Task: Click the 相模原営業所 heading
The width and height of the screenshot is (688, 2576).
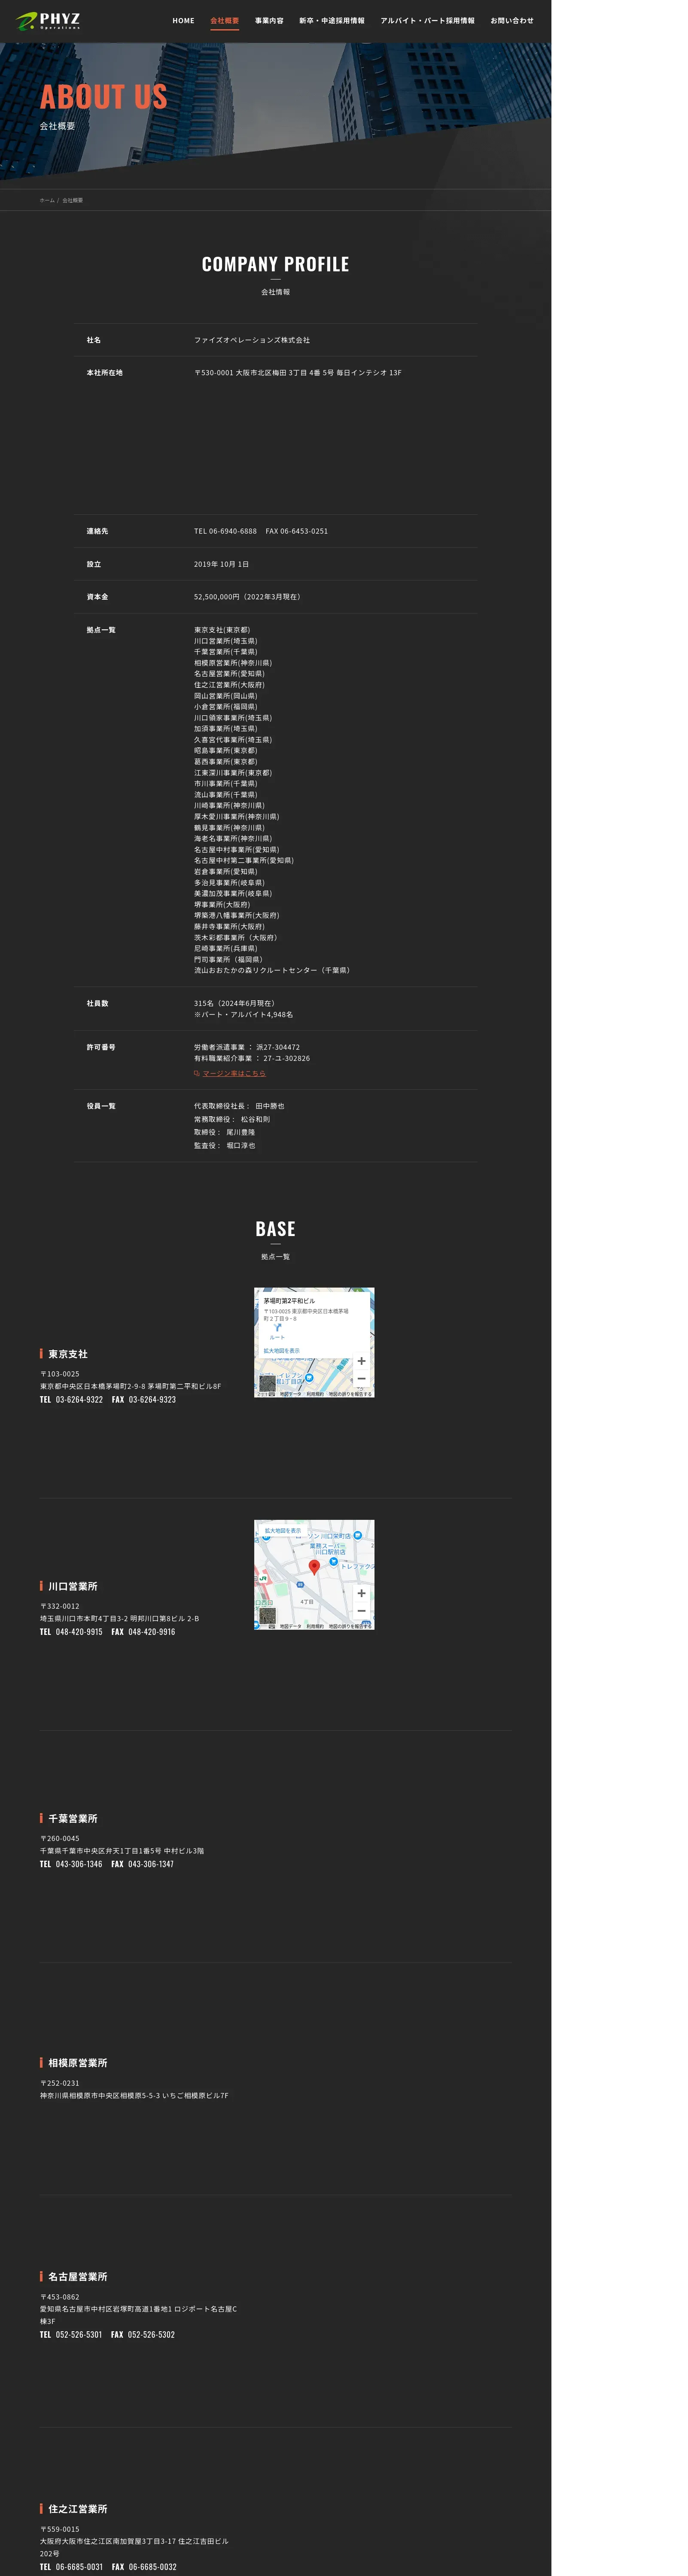Action: click(x=78, y=2063)
